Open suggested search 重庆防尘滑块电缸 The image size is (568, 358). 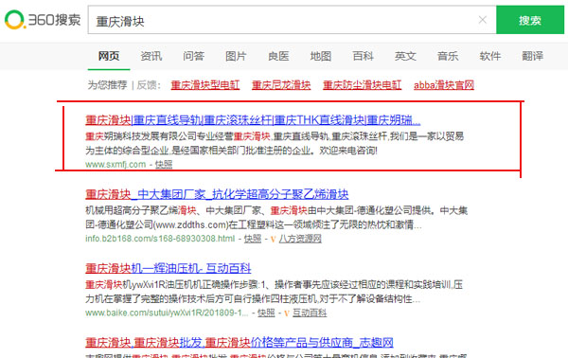coord(362,85)
